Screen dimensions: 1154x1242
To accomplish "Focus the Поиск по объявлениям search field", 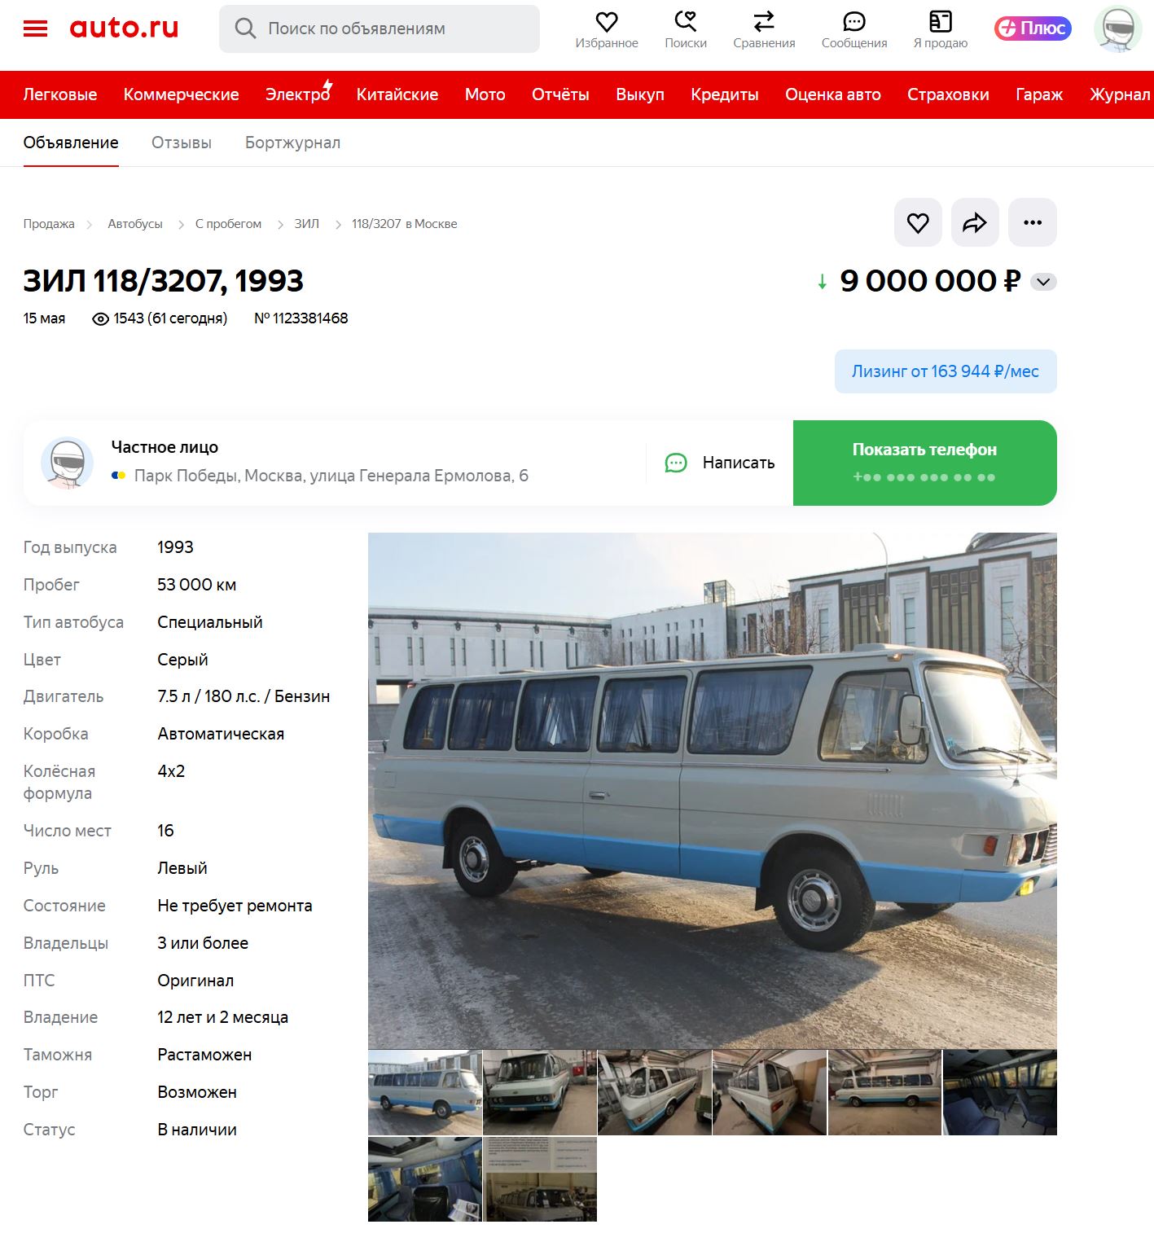I will pyautogui.click(x=380, y=29).
